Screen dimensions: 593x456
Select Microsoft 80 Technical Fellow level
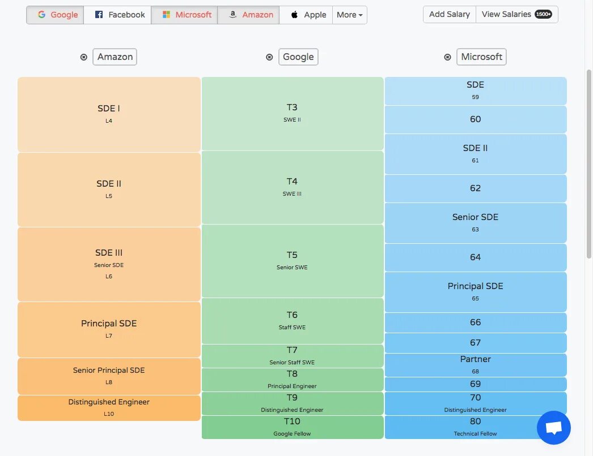tap(476, 427)
